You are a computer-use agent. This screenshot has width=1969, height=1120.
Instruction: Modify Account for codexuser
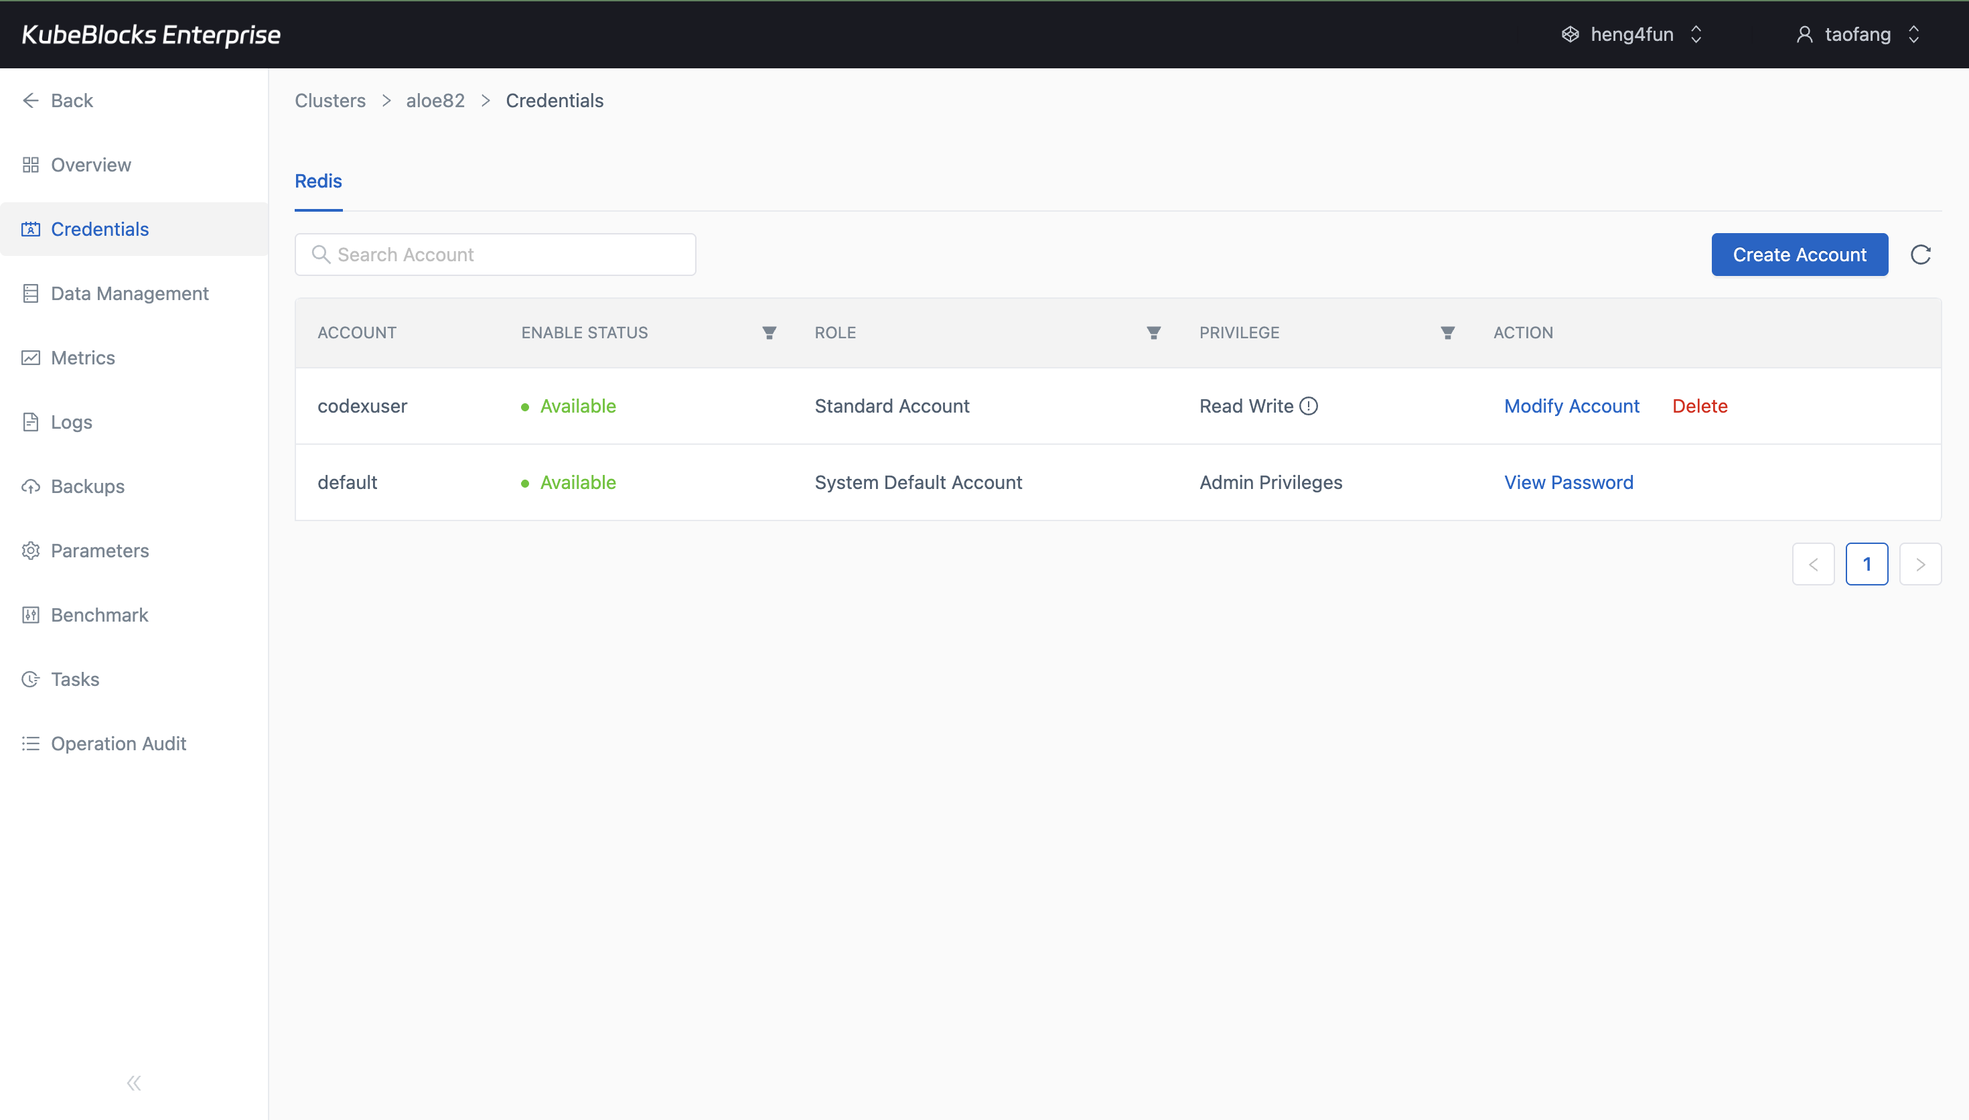(1571, 405)
